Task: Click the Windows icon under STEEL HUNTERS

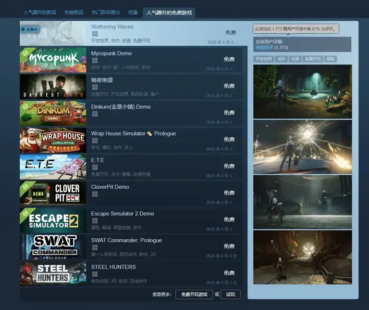Action: (x=95, y=274)
